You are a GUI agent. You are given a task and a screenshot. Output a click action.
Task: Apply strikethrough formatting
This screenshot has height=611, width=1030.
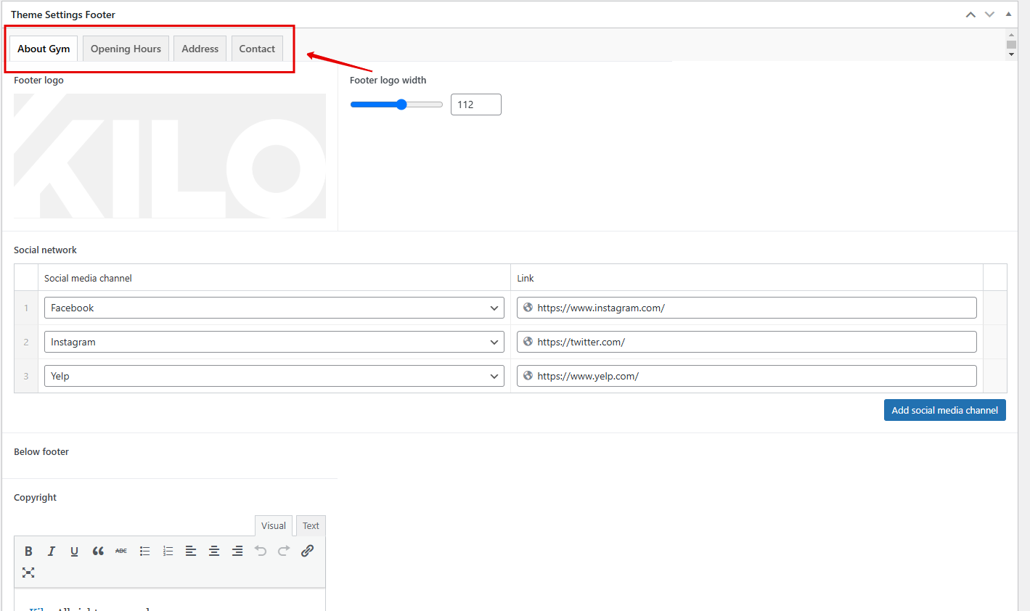121,551
